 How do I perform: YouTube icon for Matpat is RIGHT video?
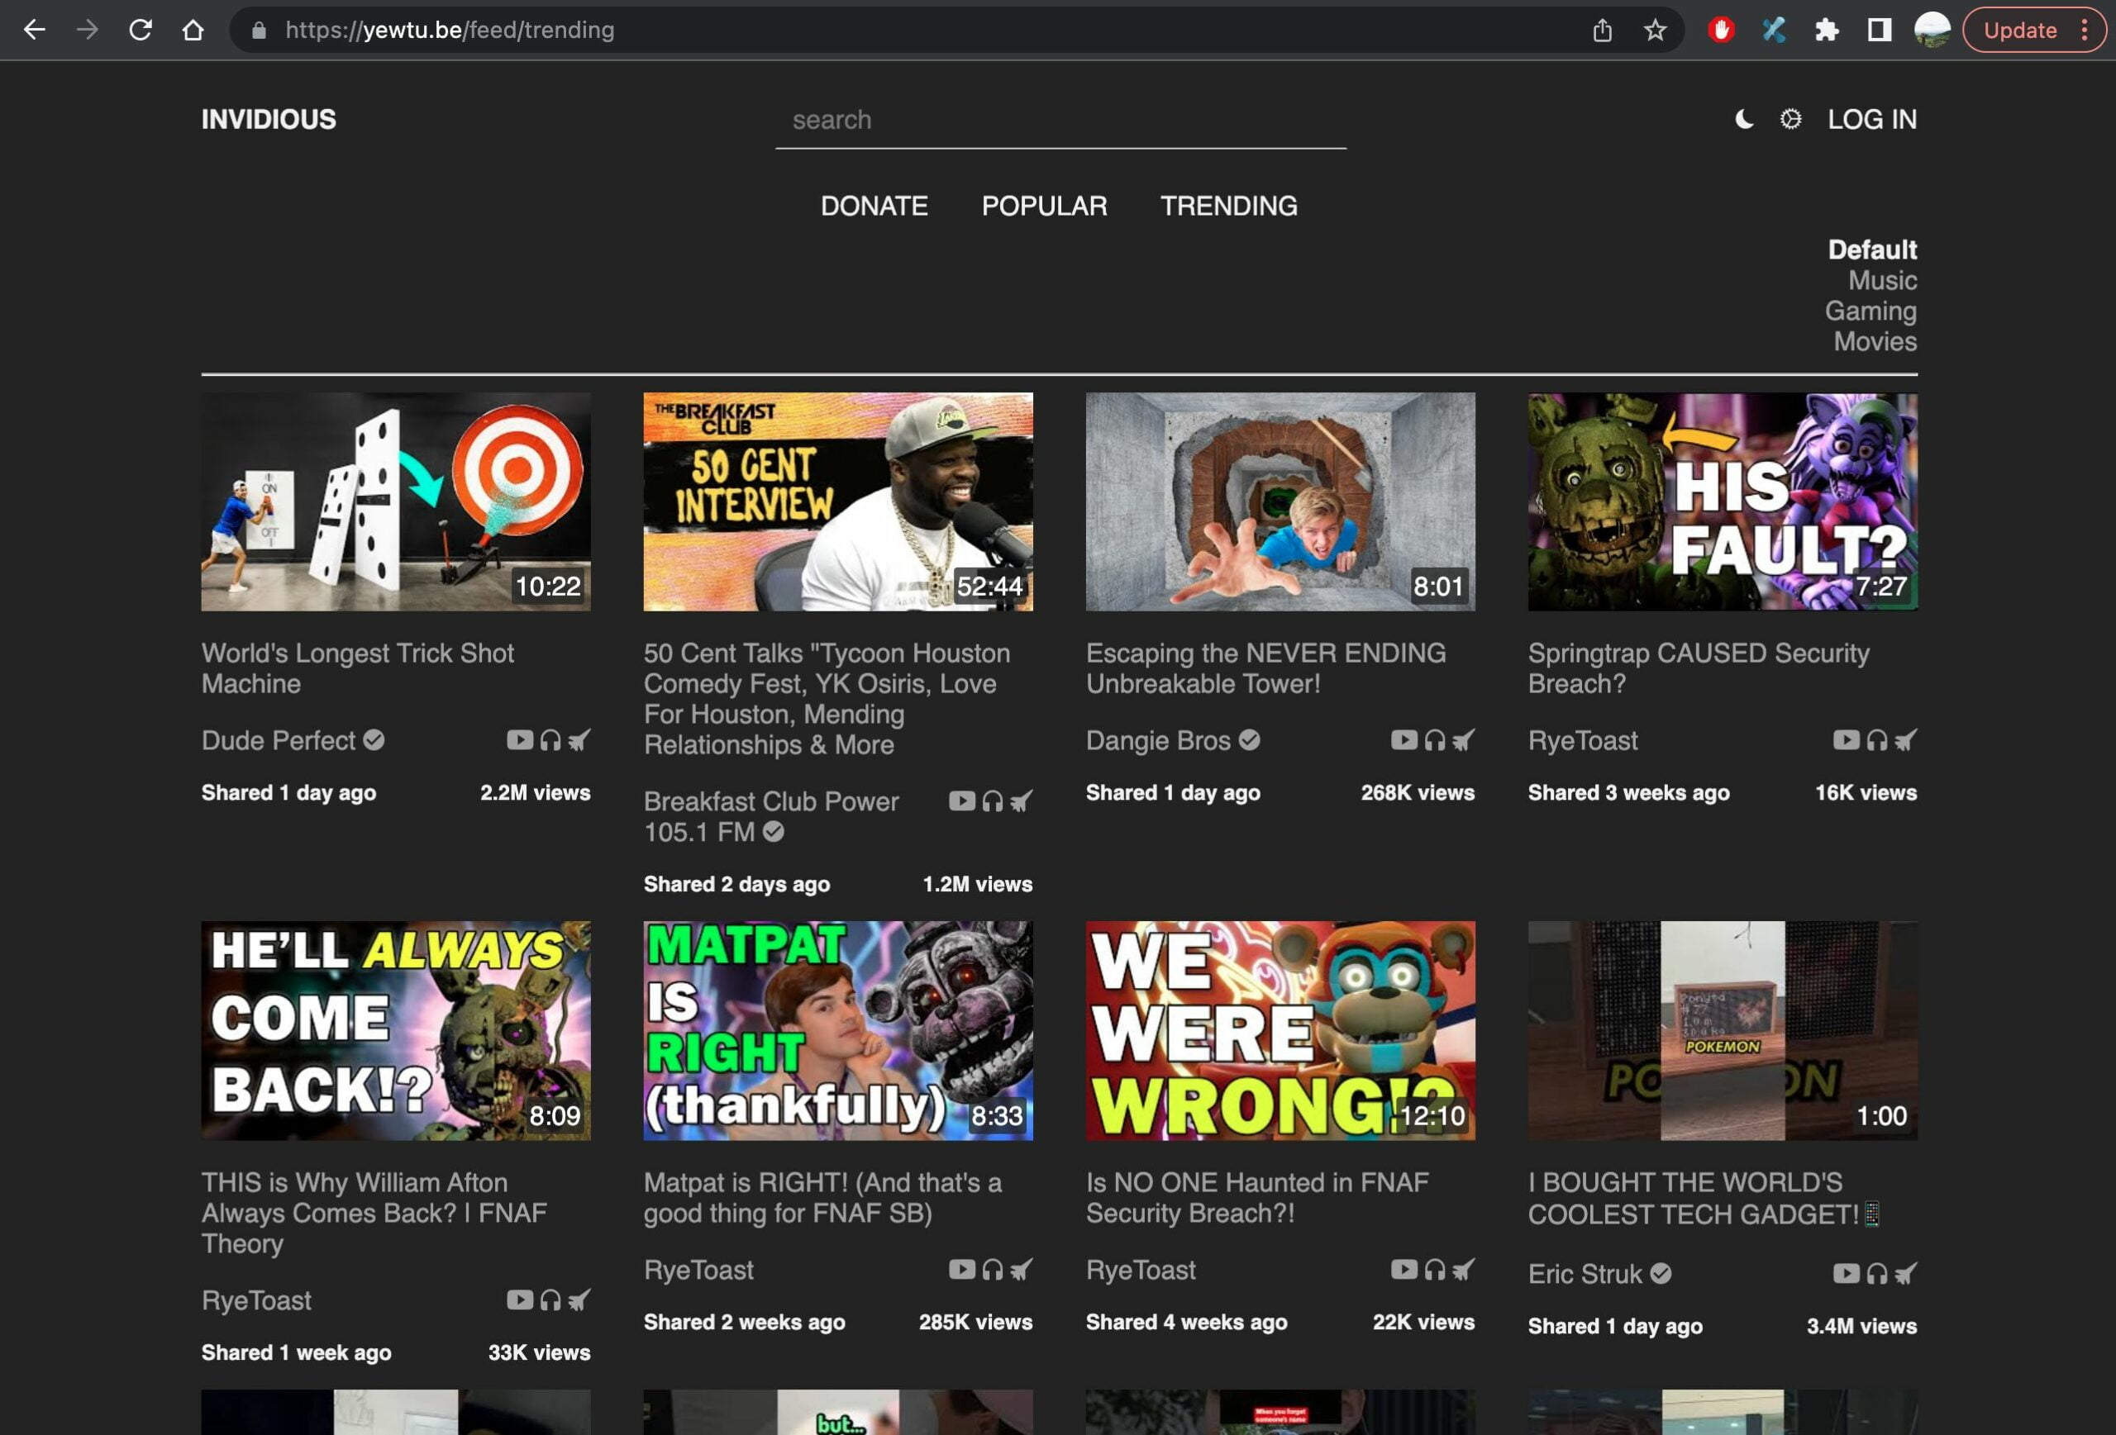(962, 1268)
